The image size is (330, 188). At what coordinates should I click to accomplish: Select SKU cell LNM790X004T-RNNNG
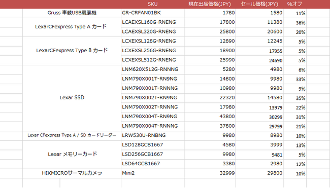pyautogui.click(x=153, y=126)
